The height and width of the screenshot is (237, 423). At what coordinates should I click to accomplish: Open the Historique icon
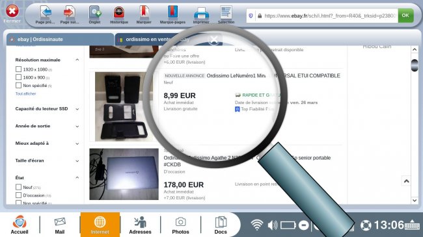119,12
